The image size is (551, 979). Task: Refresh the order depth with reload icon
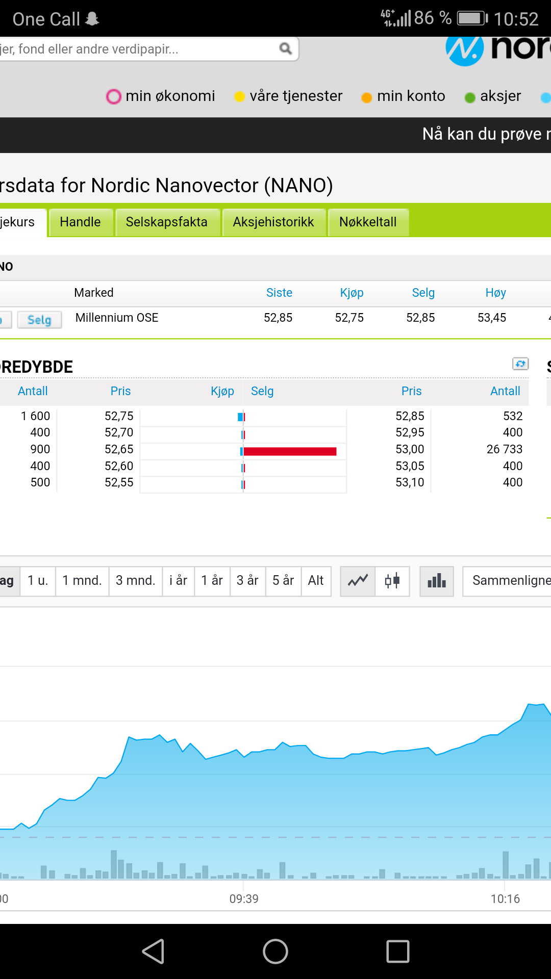(x=520, y=364)
